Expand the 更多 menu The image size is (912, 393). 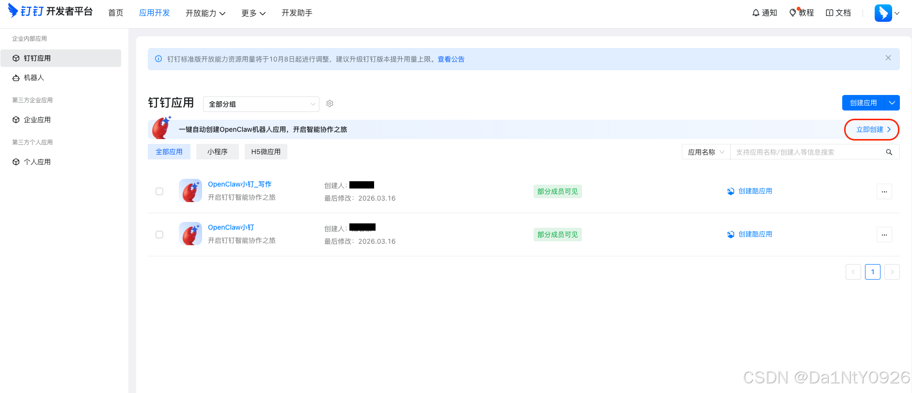click(x=253, y=13)
